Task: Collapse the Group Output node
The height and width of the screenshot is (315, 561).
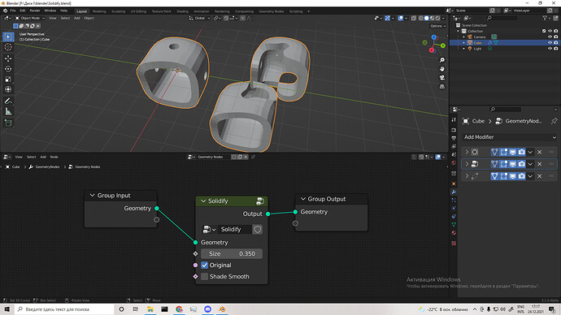Action: (x=303, y=199)
